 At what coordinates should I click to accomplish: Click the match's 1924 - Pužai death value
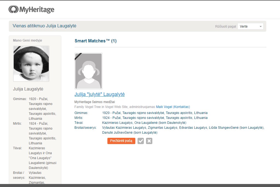point(155,118)
